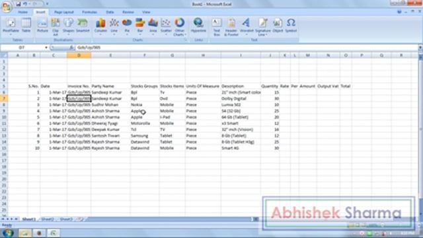Undo last action in Quick Access Toolbar
Image resolution: width=423 pixels, height=238 pixels.
25,4
